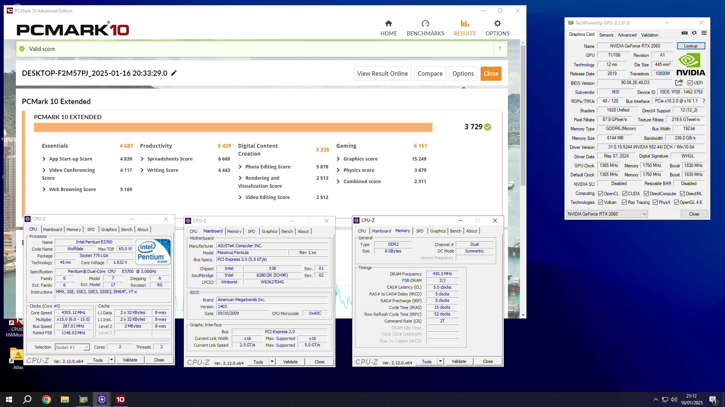The image size is (725, 407).
Task: Take GPU-Z screenshot with camera icon
Action: coord(685,33)
